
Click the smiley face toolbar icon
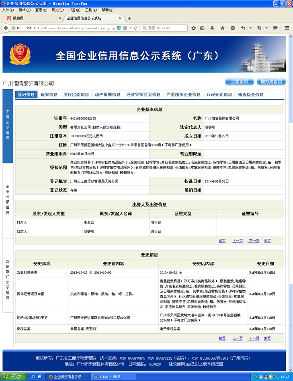pyautogui.click(x=233, y=28)
